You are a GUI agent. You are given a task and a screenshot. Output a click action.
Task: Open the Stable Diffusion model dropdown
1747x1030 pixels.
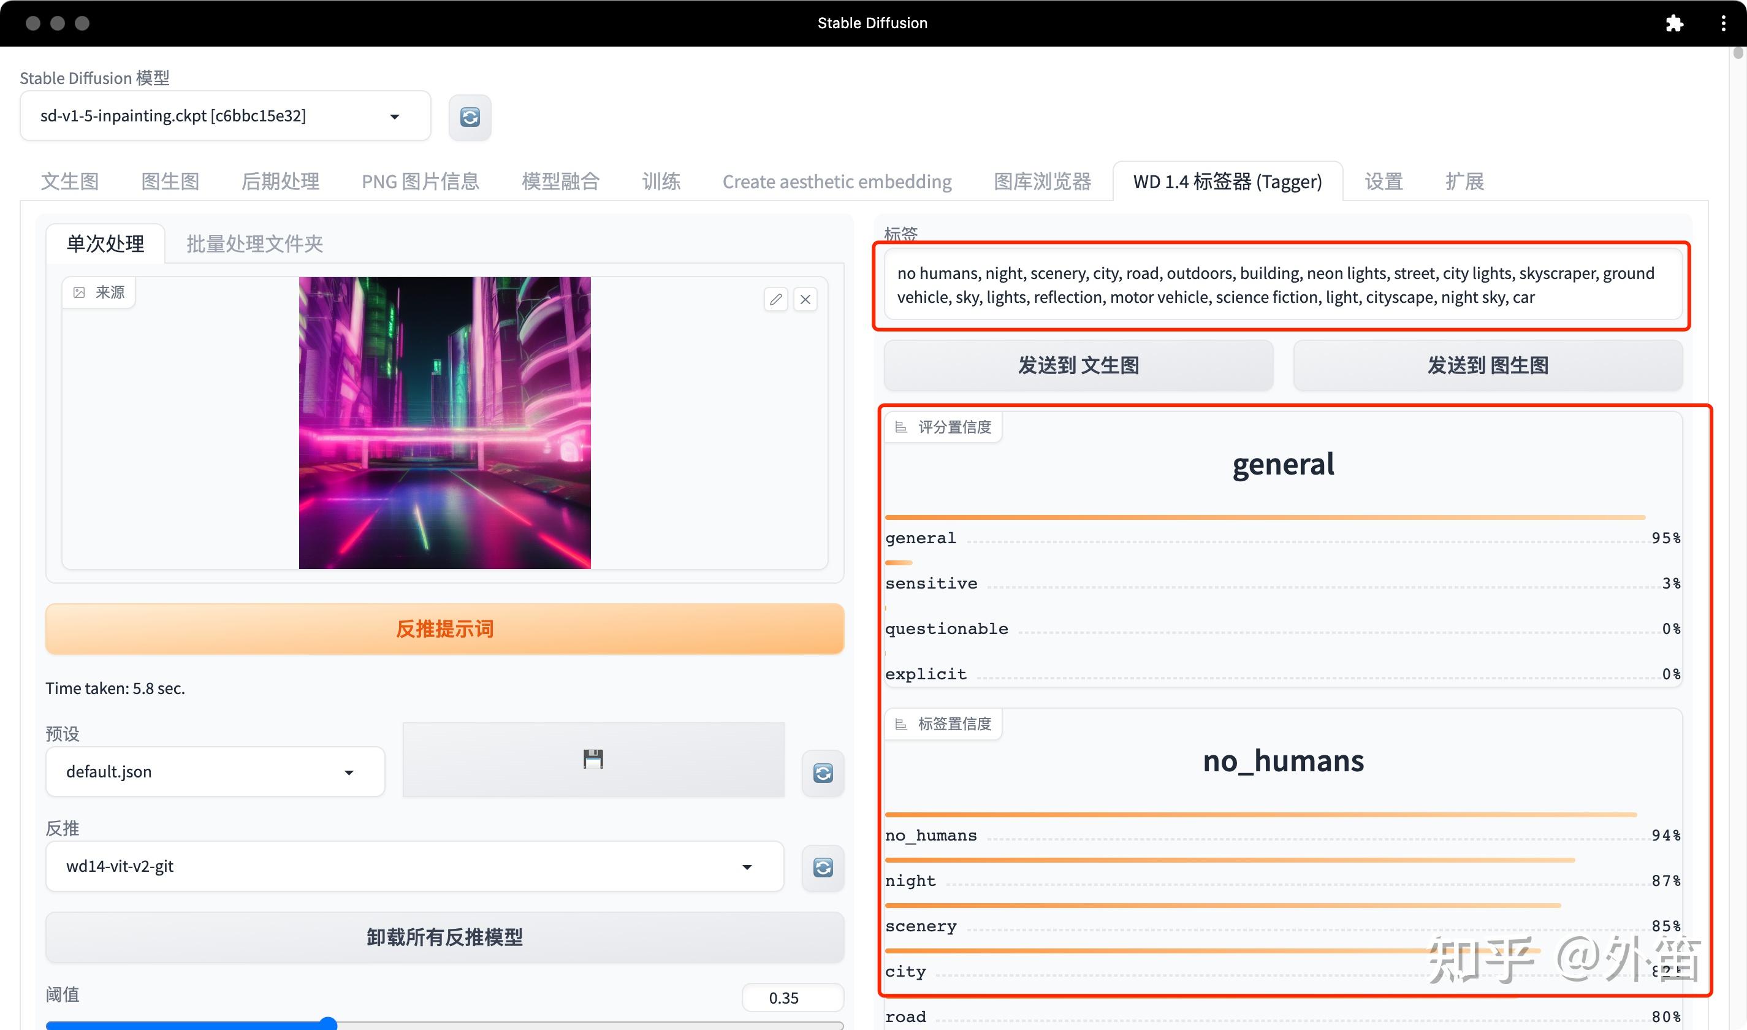point(225,116)
